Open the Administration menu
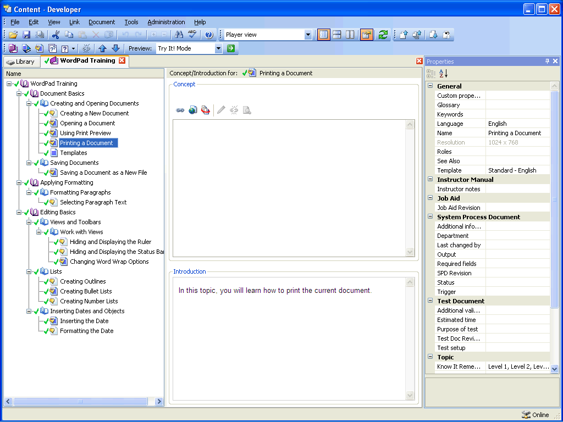 tap(166, 22)
